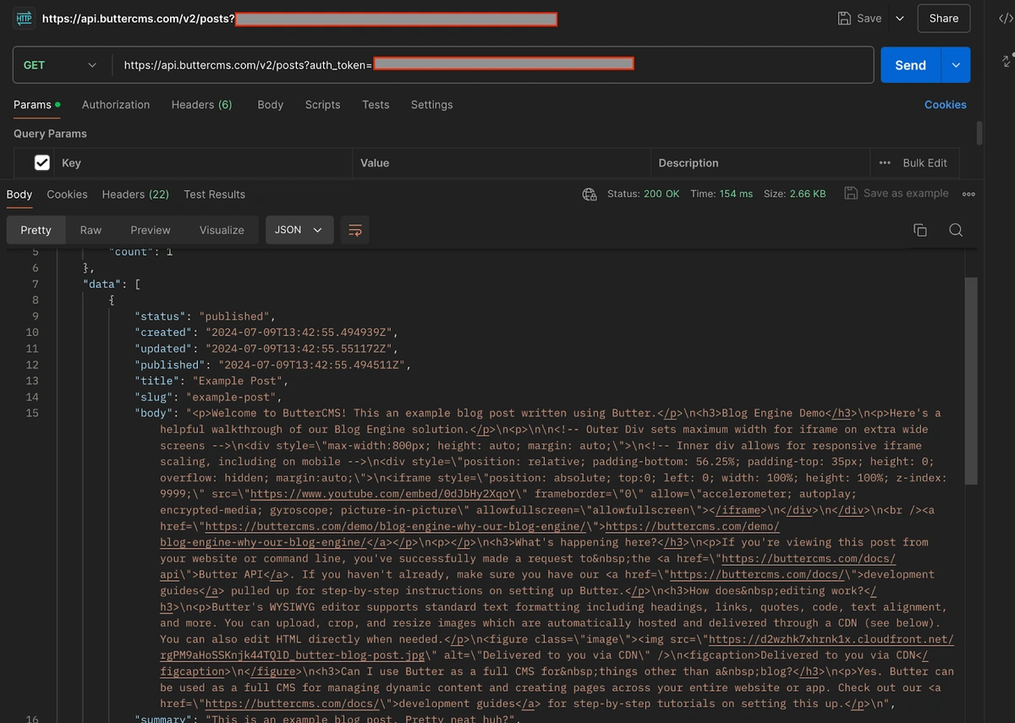Image resolution: width=1015 pixels, height=723 pixels.
Task: Open the youtube.com embed link in response
Action: click(382, 494)
